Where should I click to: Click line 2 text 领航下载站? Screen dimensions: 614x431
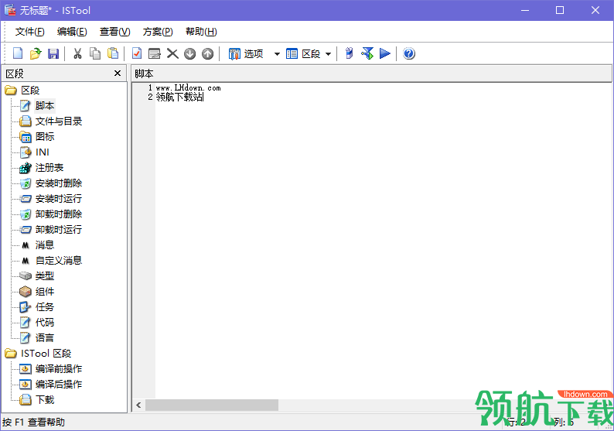(x=179, y=97)
